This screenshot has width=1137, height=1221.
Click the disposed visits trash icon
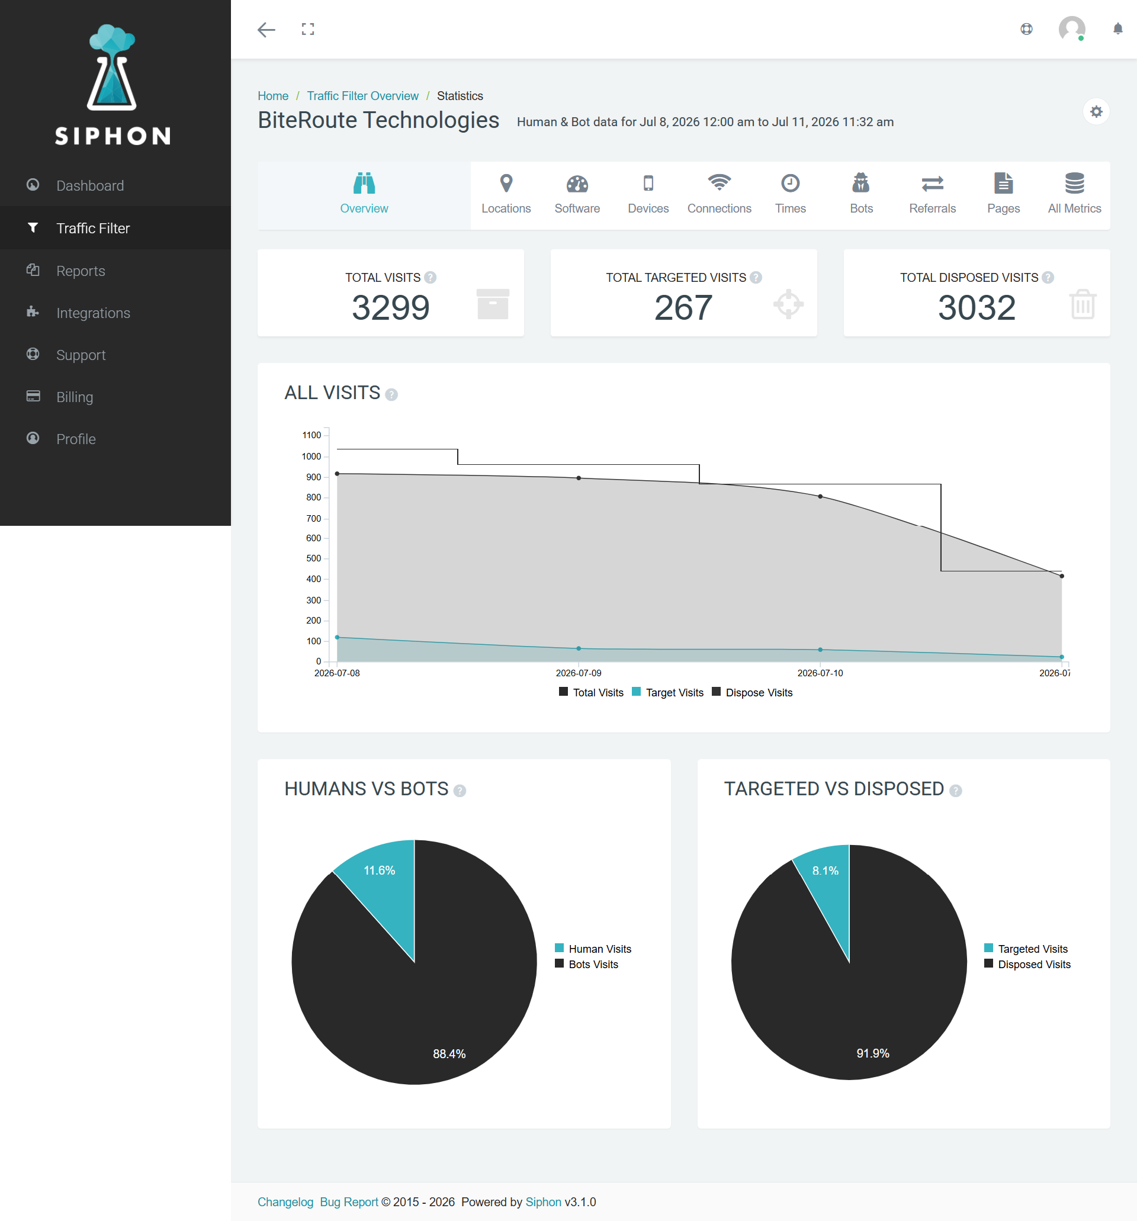1083,304
